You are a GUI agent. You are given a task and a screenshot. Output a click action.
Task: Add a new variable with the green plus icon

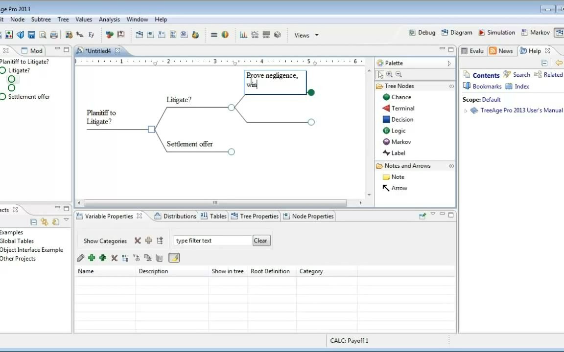pyautogui.click(x=92, y=258)
